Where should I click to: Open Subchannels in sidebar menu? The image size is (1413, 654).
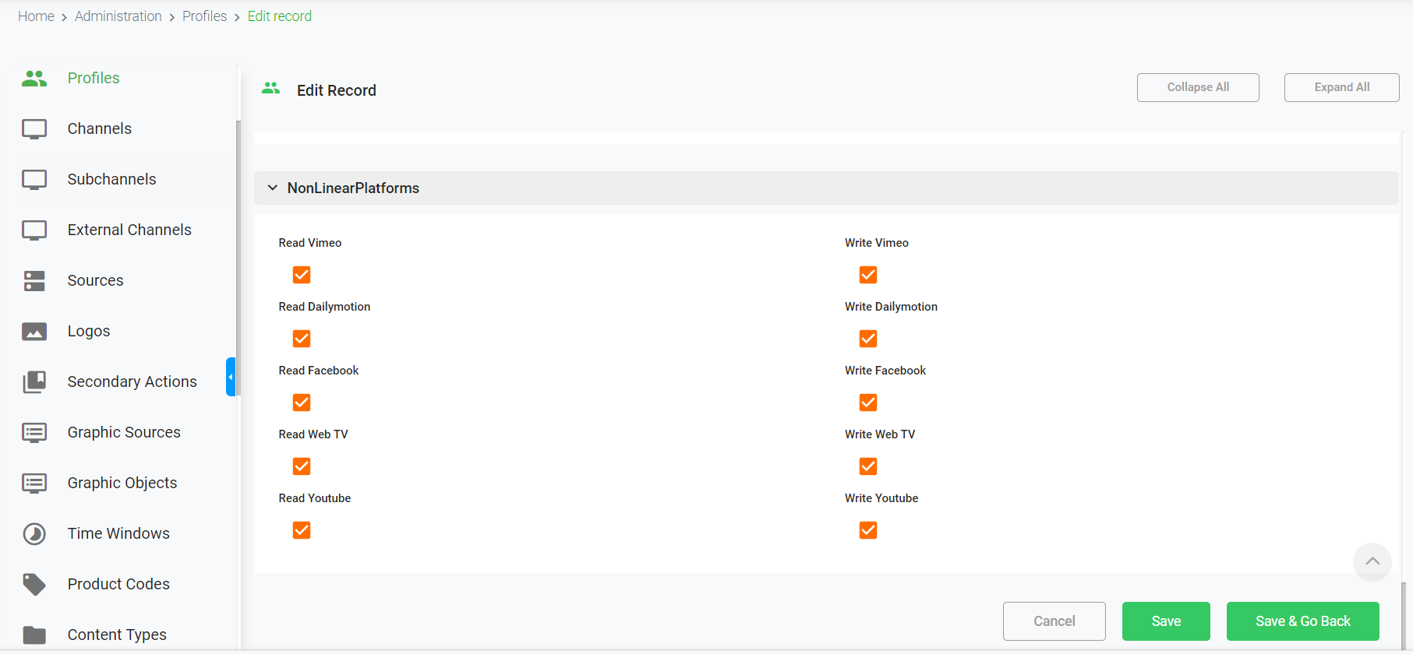click(112, 179)
